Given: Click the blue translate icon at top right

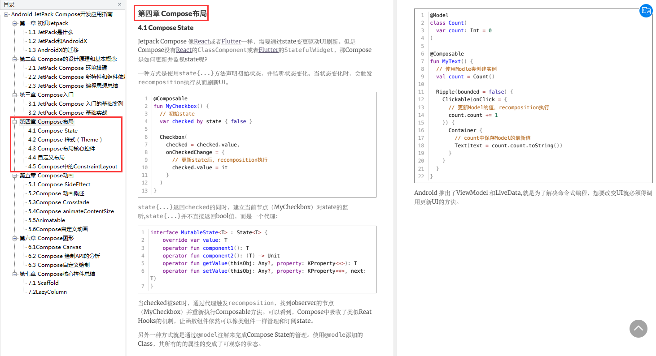Looking at the screenshot, I should [x=646, y=11].
